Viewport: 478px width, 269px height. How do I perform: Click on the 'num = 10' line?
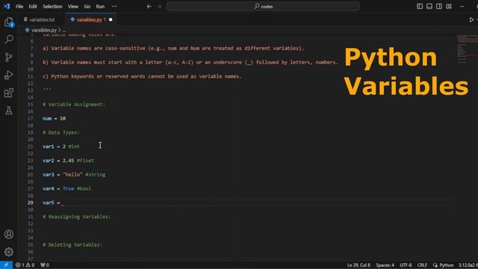55,118
